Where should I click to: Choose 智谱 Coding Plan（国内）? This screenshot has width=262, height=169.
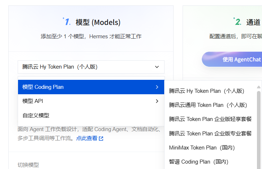tap(199, 162)
